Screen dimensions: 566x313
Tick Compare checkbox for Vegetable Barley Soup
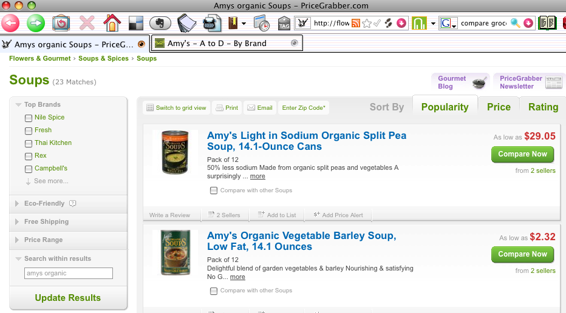pyautogui.click(x=214, y=291)
